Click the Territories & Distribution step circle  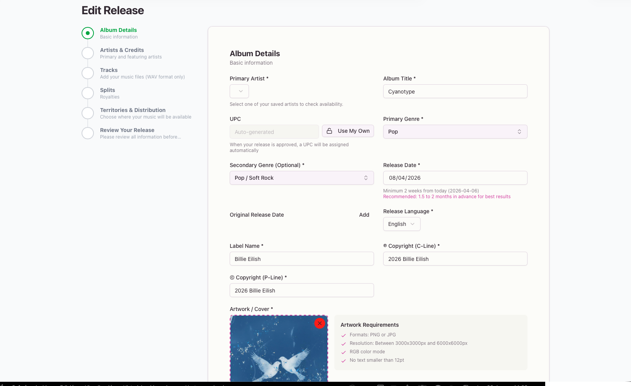(x=88, y=113)
